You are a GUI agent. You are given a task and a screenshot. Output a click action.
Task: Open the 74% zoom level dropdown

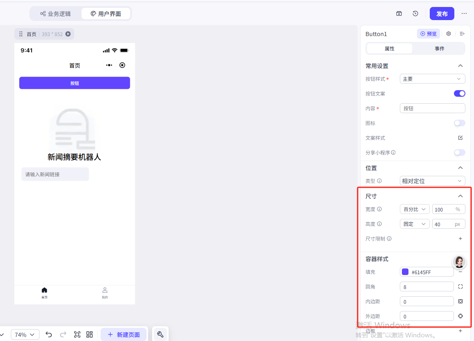(x=25, y=334)
